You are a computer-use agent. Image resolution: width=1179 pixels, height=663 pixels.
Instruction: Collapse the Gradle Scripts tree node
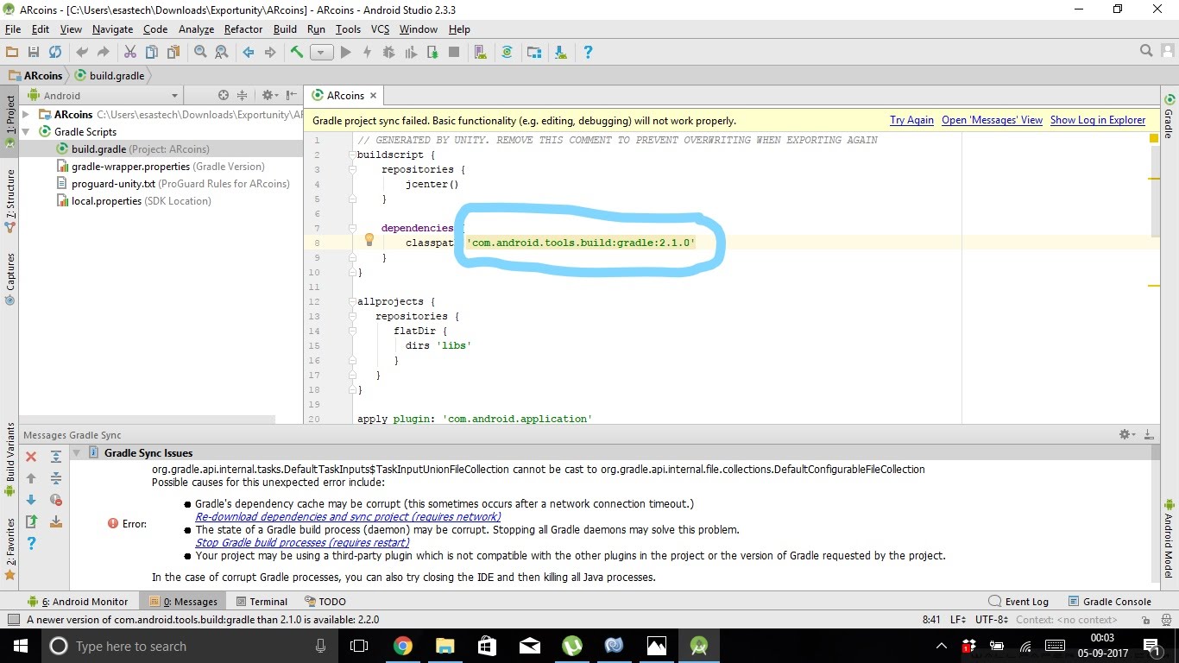[26, 132]
